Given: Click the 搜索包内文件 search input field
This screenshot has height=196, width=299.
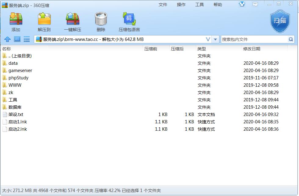Looking at the screenshot, I should [x=254, y=39].
